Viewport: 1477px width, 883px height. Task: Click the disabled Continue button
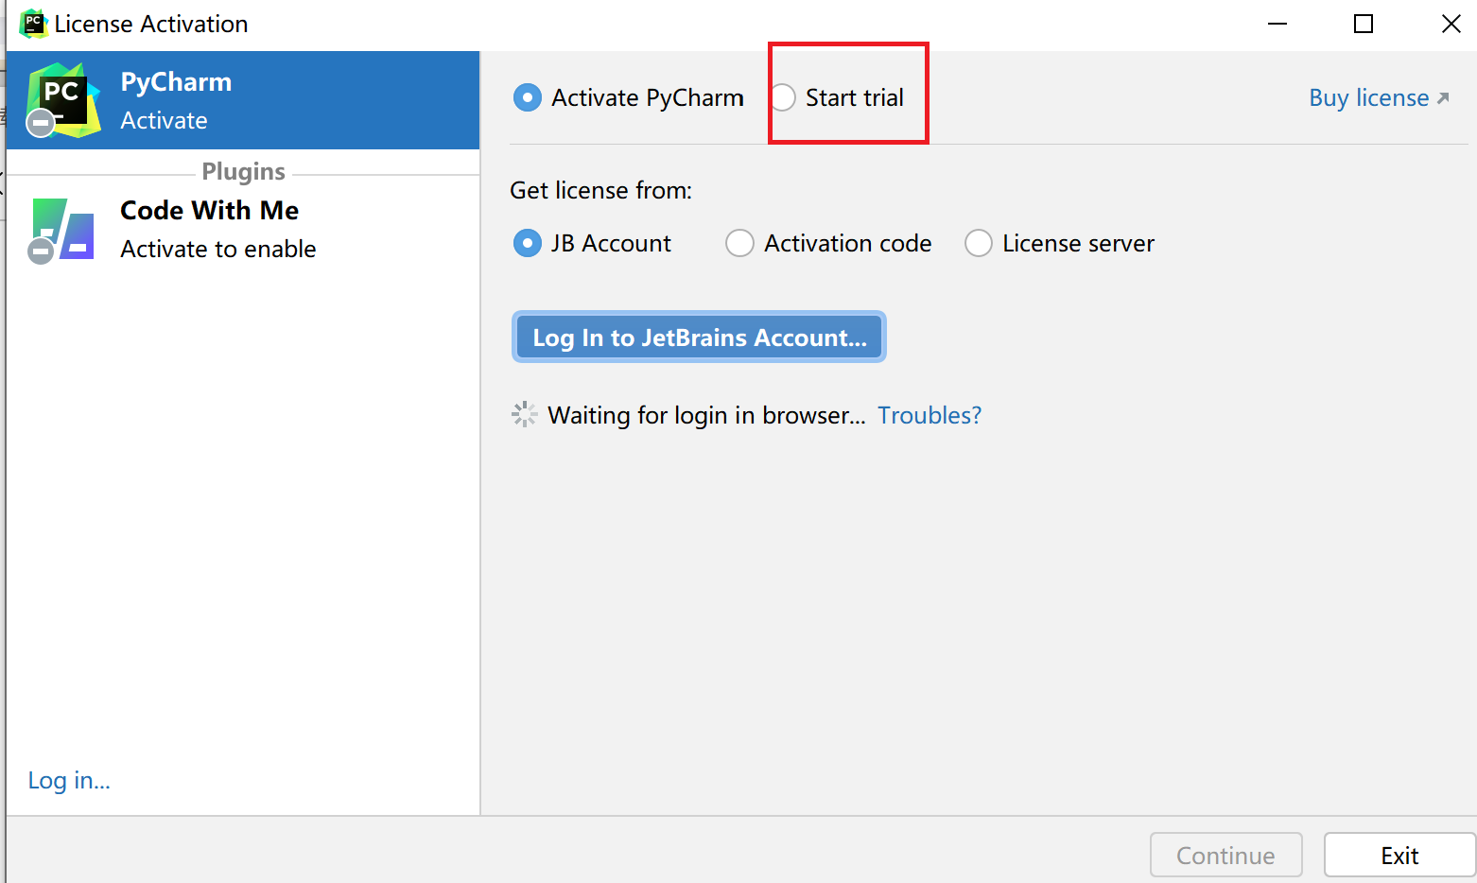click(x=1225, y=855)
